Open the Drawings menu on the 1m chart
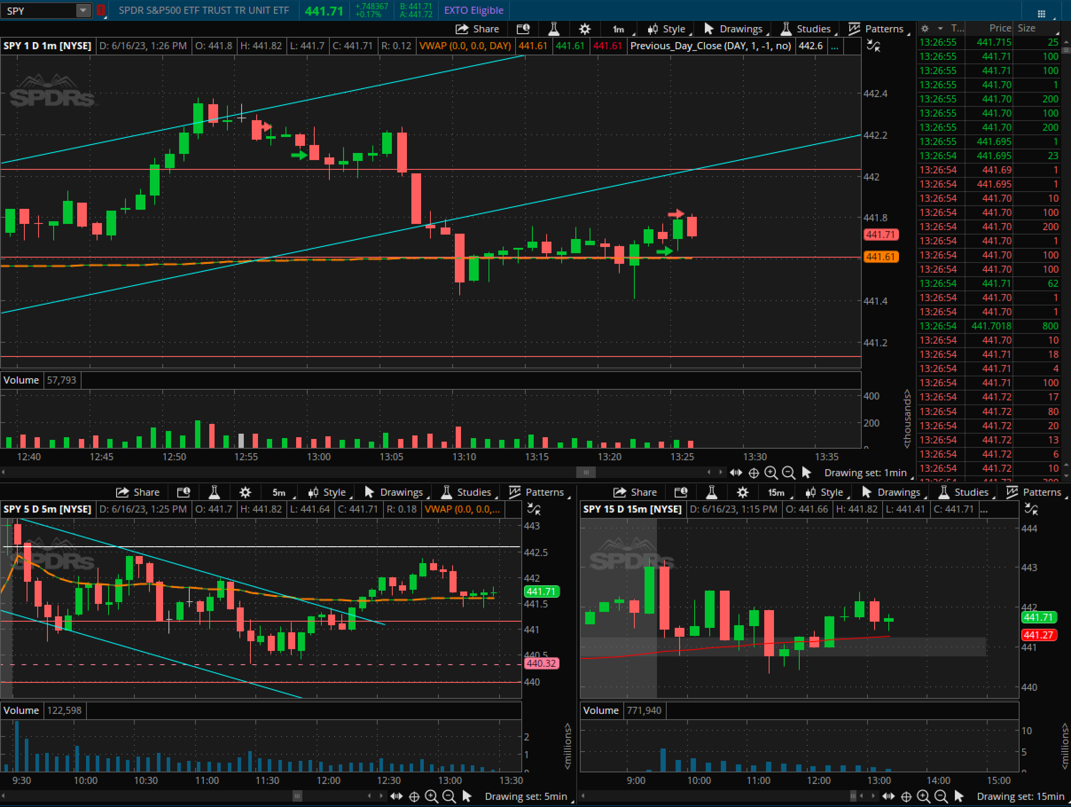Image resolution: width=1071 pixels, height=807 pixels. pos(735,30)
